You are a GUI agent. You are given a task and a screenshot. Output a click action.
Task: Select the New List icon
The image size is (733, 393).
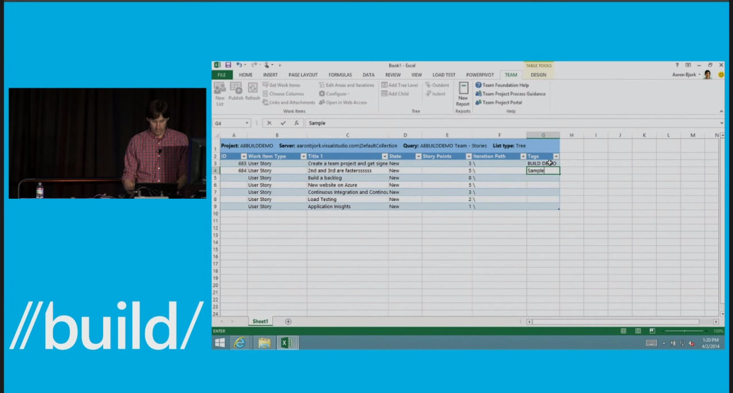pyautogui.click(x=220, y=89)
